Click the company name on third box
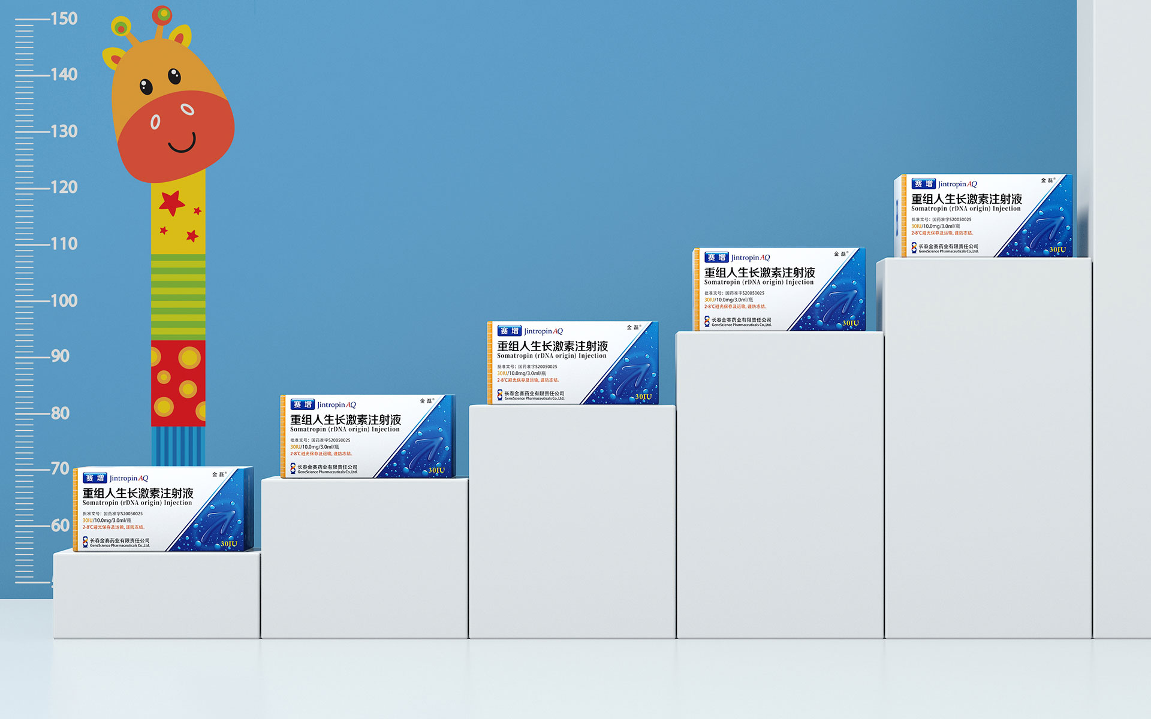The image size is (1151, 719). [534, 394]
